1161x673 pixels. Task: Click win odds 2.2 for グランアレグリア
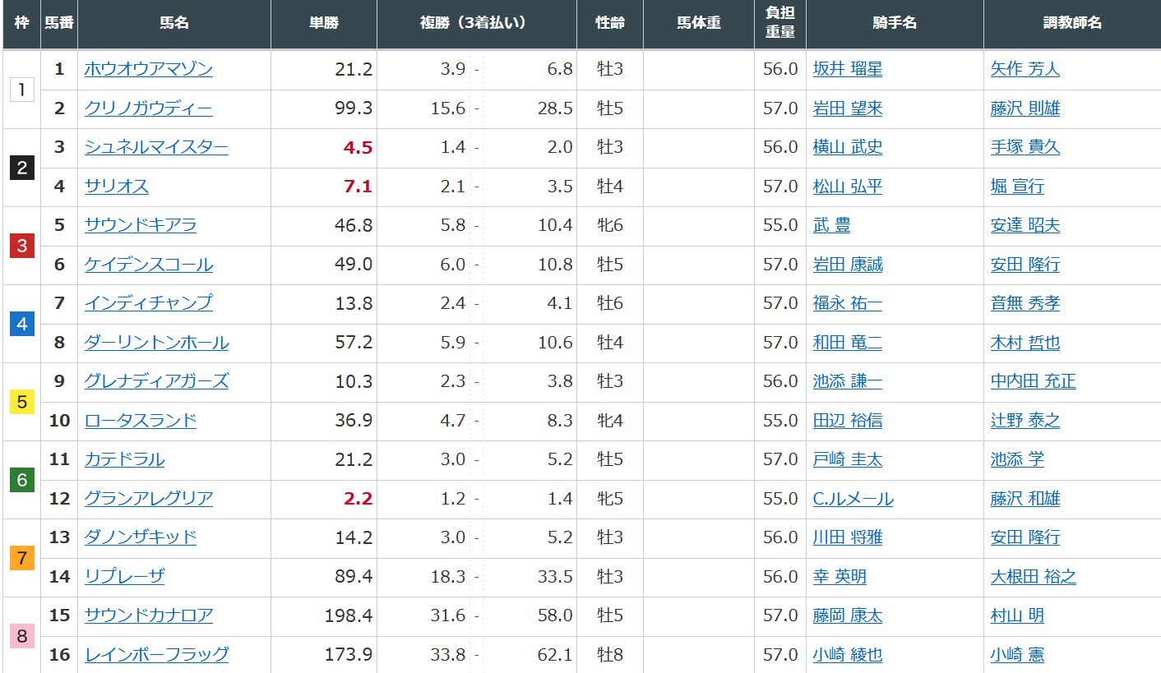tap(359, 499)
